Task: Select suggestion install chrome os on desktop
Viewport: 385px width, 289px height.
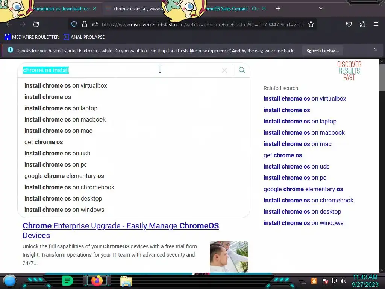Action: 63,199
